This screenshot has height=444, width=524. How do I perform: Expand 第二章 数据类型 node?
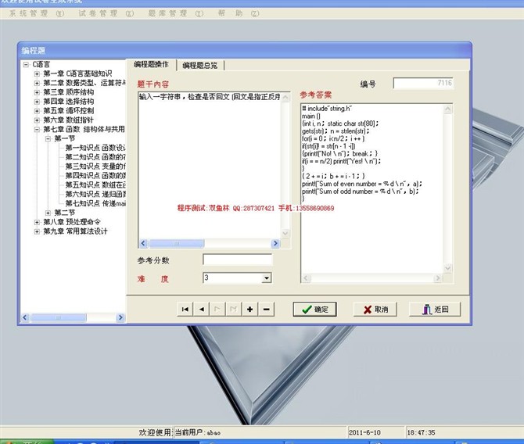coord(37,83)
